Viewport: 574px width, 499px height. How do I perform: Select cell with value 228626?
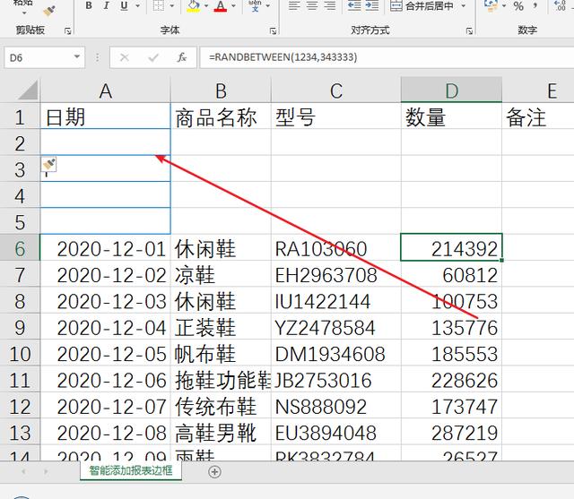451,380
